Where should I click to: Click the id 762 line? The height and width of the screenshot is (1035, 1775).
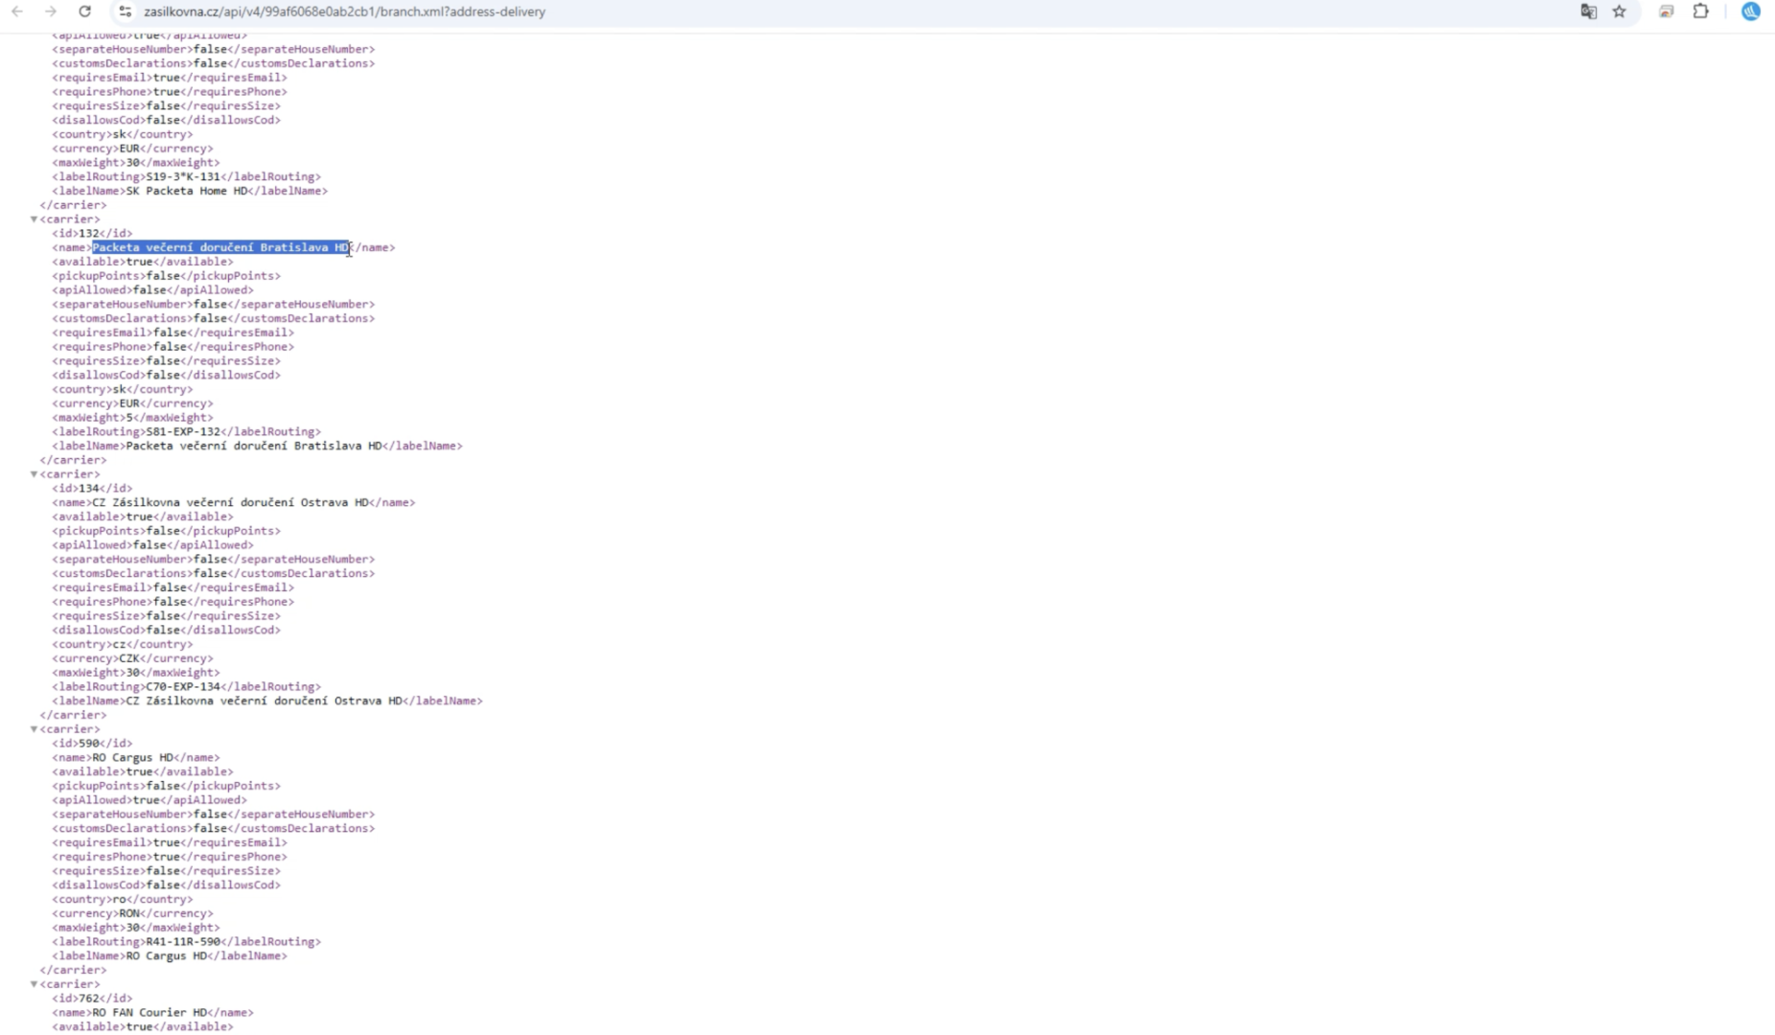tap(92, 998)
